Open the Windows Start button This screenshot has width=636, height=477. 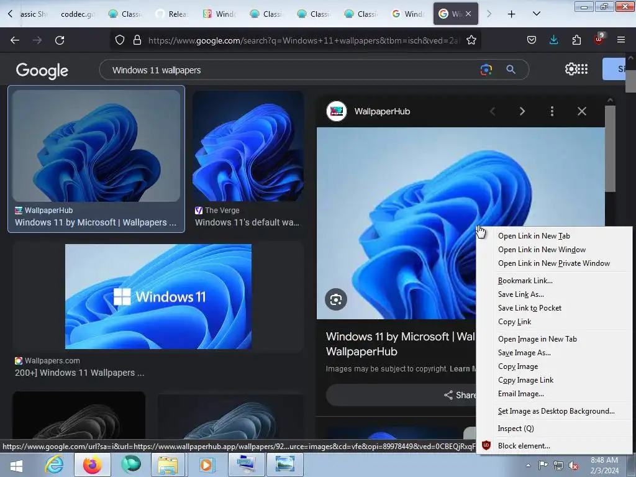17,465
